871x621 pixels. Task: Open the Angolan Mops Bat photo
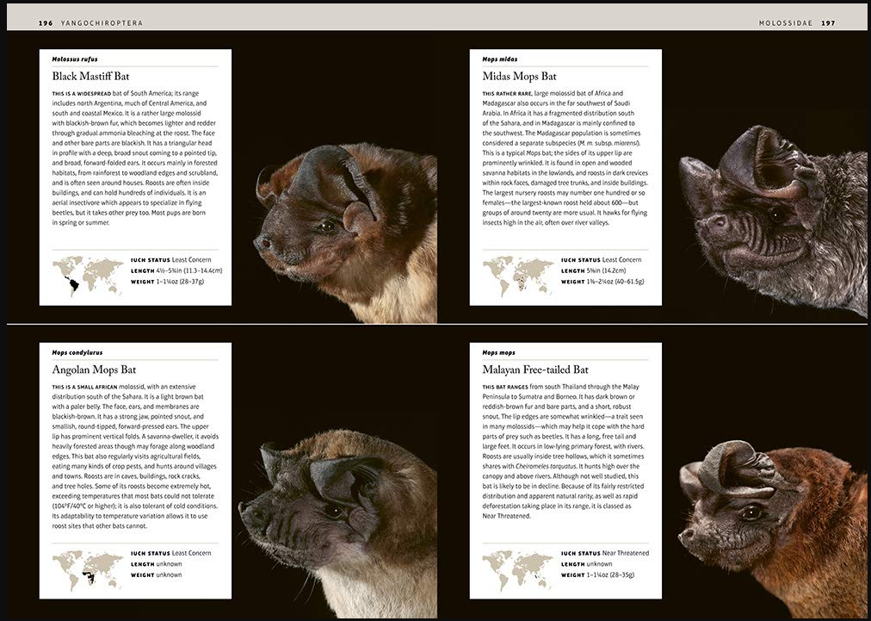(x=340, y=517)
